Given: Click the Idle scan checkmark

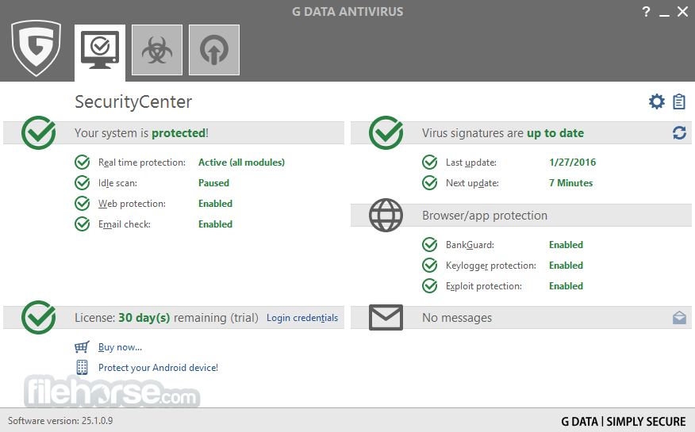Looking at the screenshot, I should [82, 183].
